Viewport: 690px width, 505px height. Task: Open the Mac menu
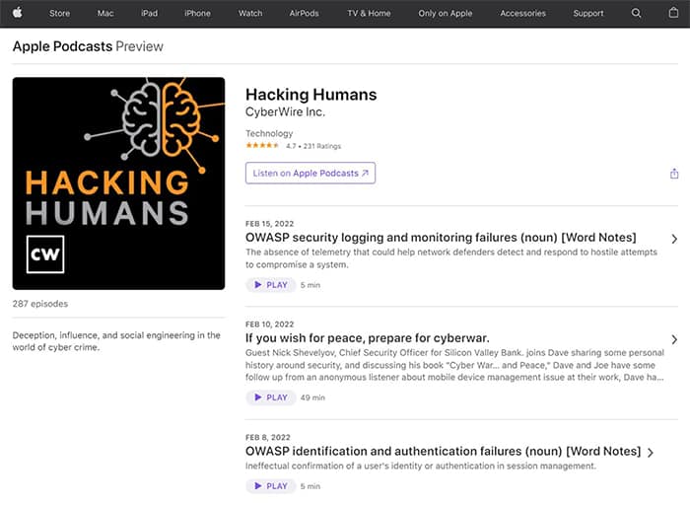pos(105,13)
